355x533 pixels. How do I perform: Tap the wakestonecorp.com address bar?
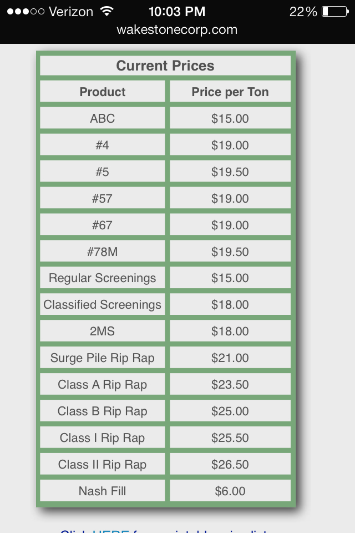(x=177, y=30)
